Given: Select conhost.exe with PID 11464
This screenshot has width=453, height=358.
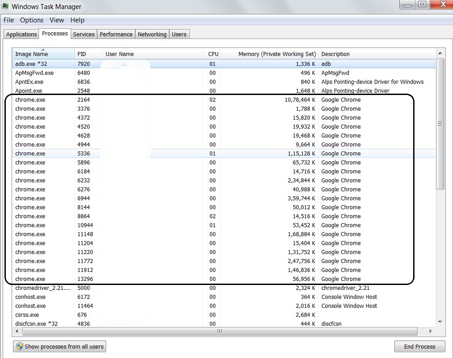Looking at the screenshot, I should (x=224, y=306).
